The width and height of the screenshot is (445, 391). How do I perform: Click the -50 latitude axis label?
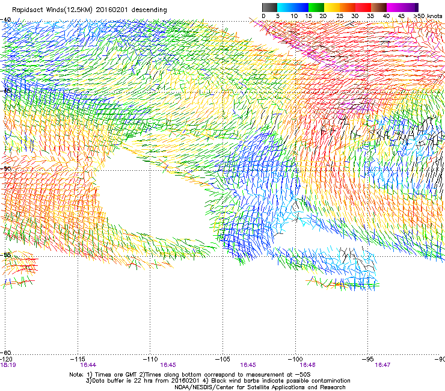(x=5, y=168)
